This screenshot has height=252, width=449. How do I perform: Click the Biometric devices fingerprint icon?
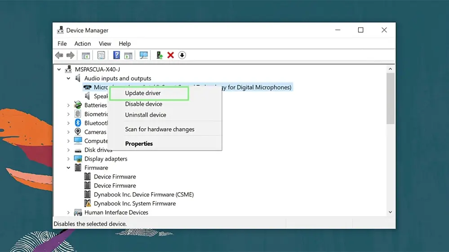(x=78, y=114)
